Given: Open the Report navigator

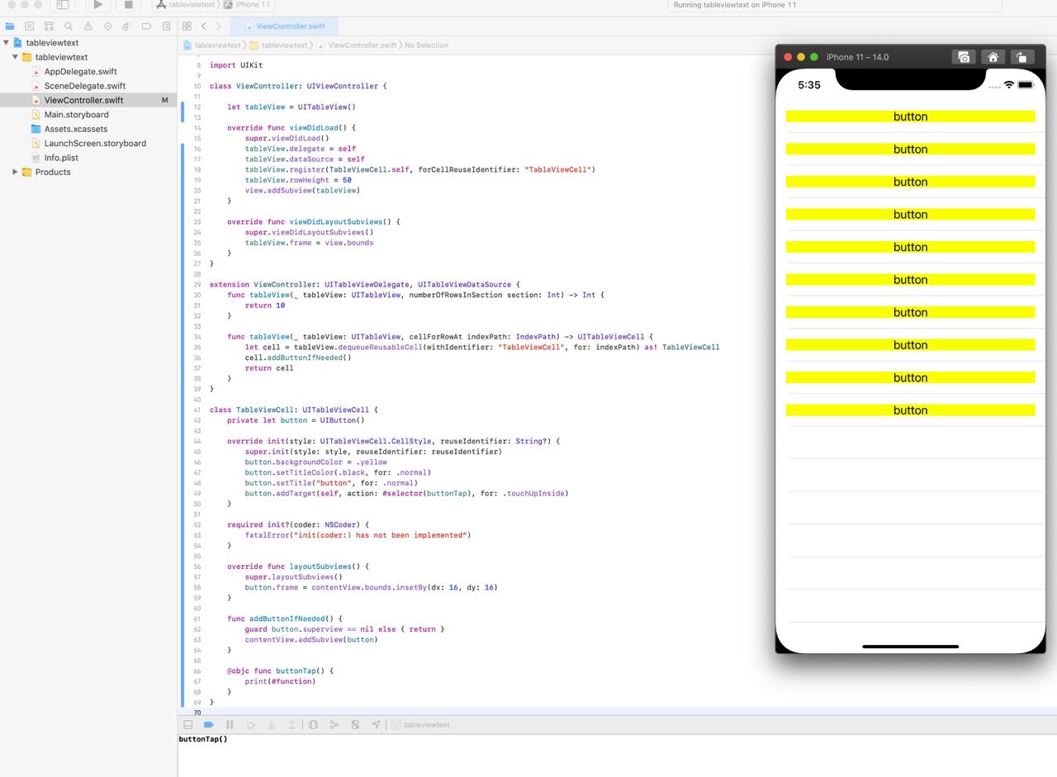Looking at the screenshot, I should point(167,26).
